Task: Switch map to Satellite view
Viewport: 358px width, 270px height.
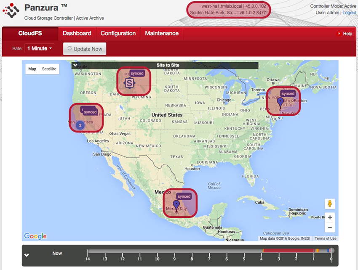Action: tap(49, 69)
